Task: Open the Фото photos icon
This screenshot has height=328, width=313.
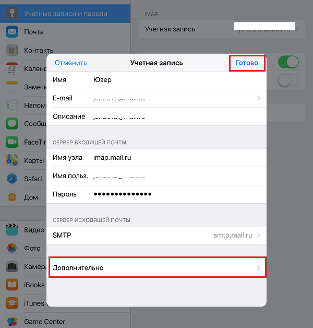Action: 12,248
